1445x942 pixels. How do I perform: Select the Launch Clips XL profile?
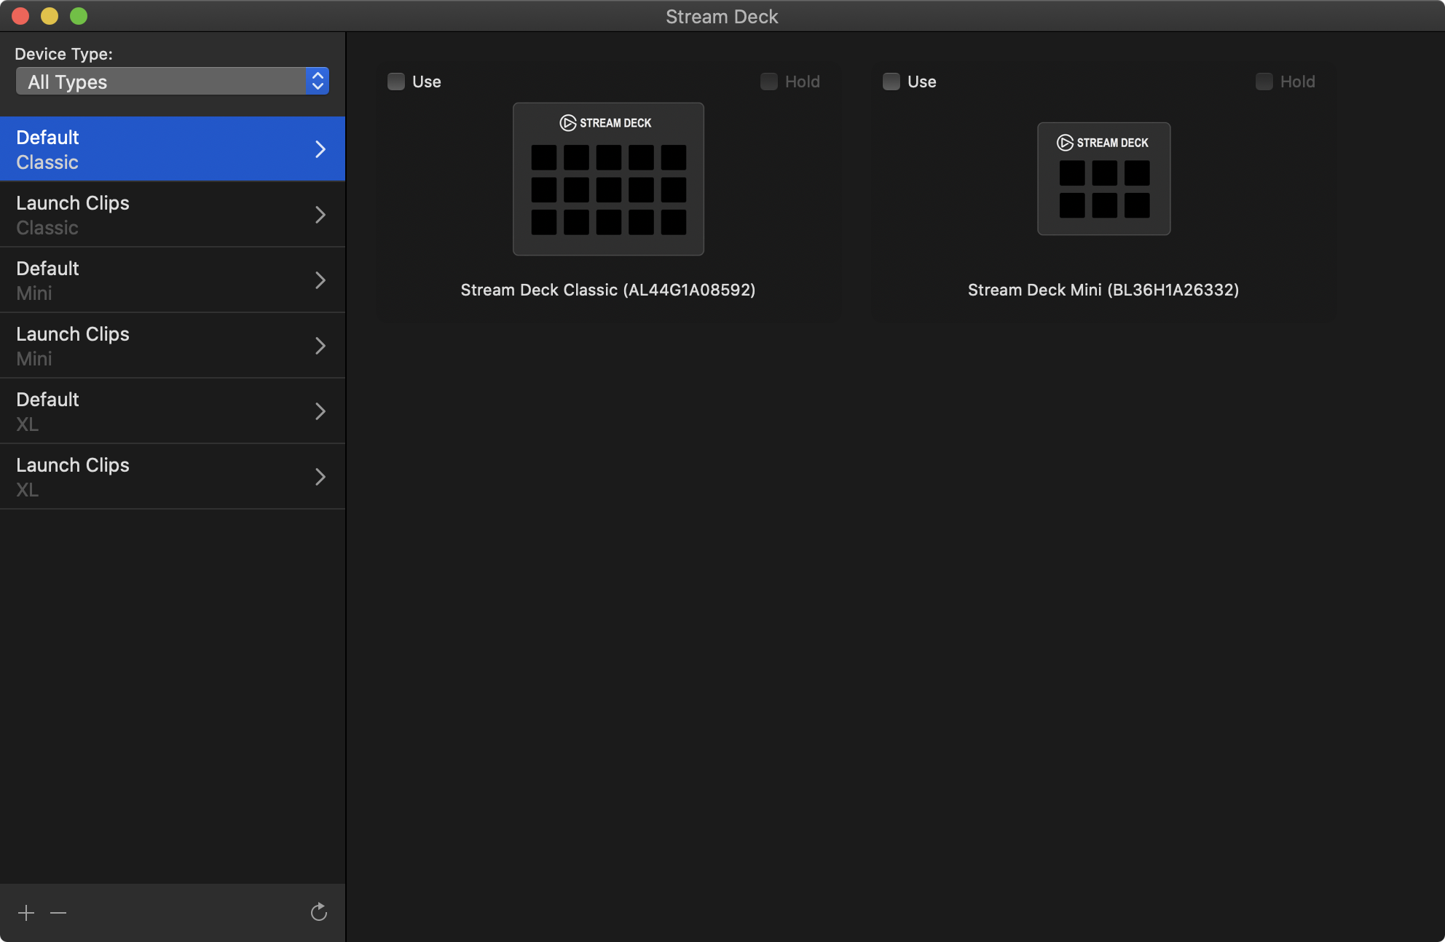click(x=172, y=476)
